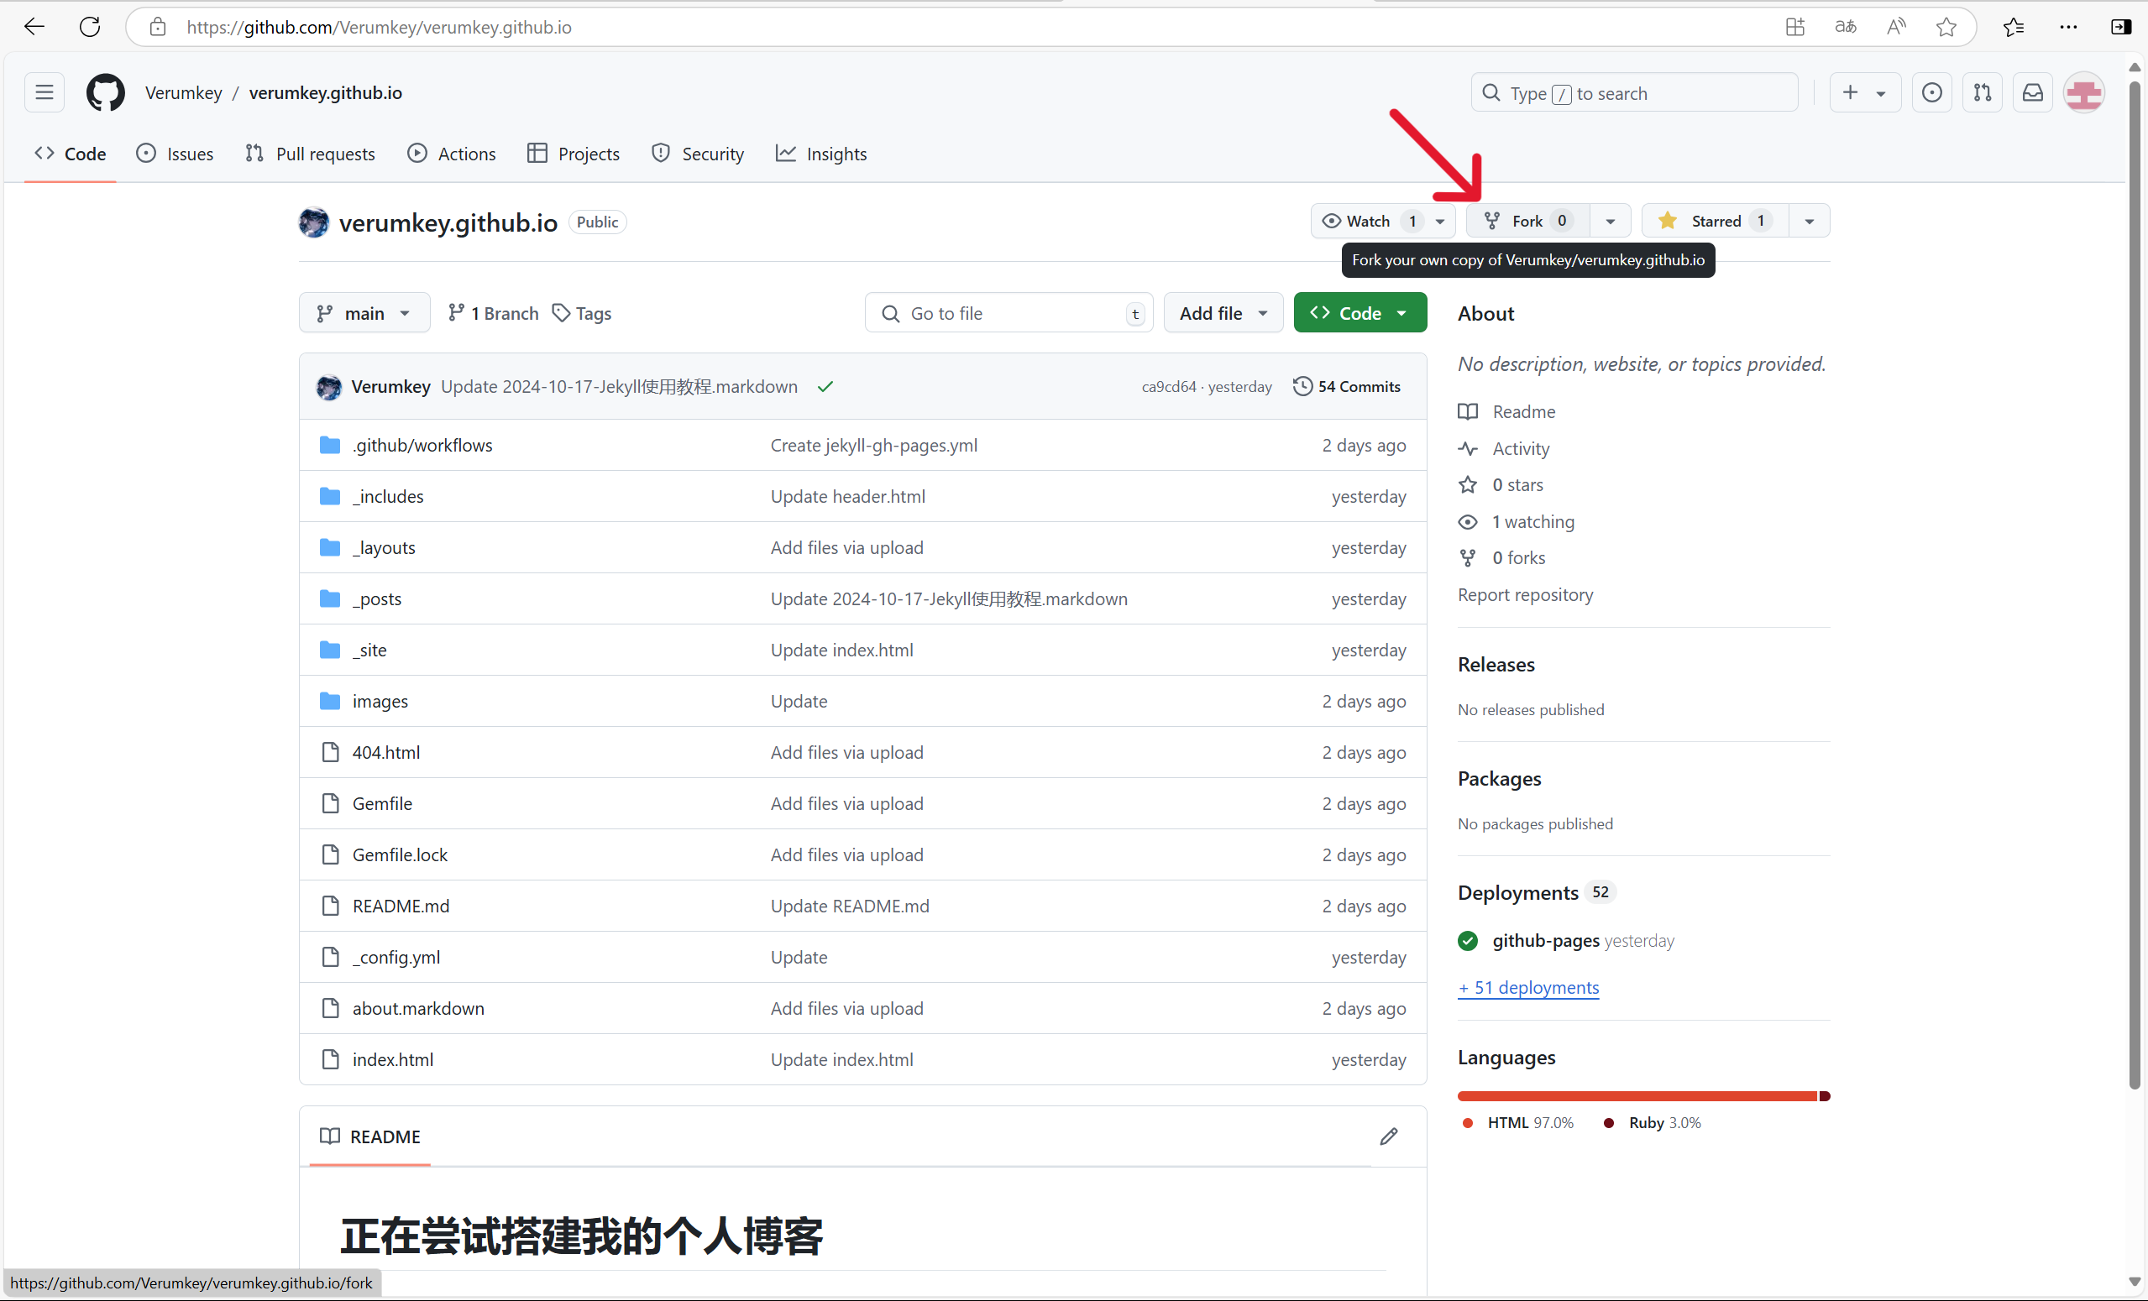
Task: Click the HTML language bar segment
Action: [1637, 1096]
